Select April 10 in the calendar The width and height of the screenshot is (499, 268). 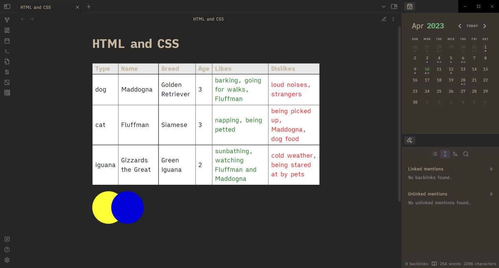(x=427, y=69)
